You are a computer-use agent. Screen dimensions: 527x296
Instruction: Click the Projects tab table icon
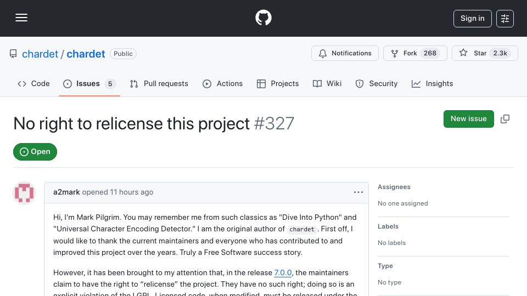tap(261, 84)
